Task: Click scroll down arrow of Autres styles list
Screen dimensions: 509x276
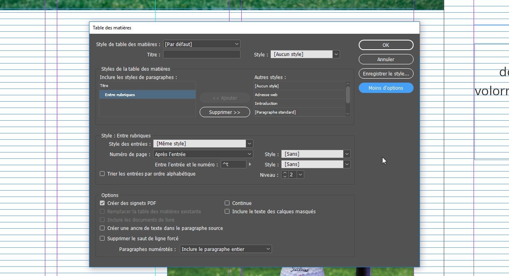Action: [x=348, y=114]
